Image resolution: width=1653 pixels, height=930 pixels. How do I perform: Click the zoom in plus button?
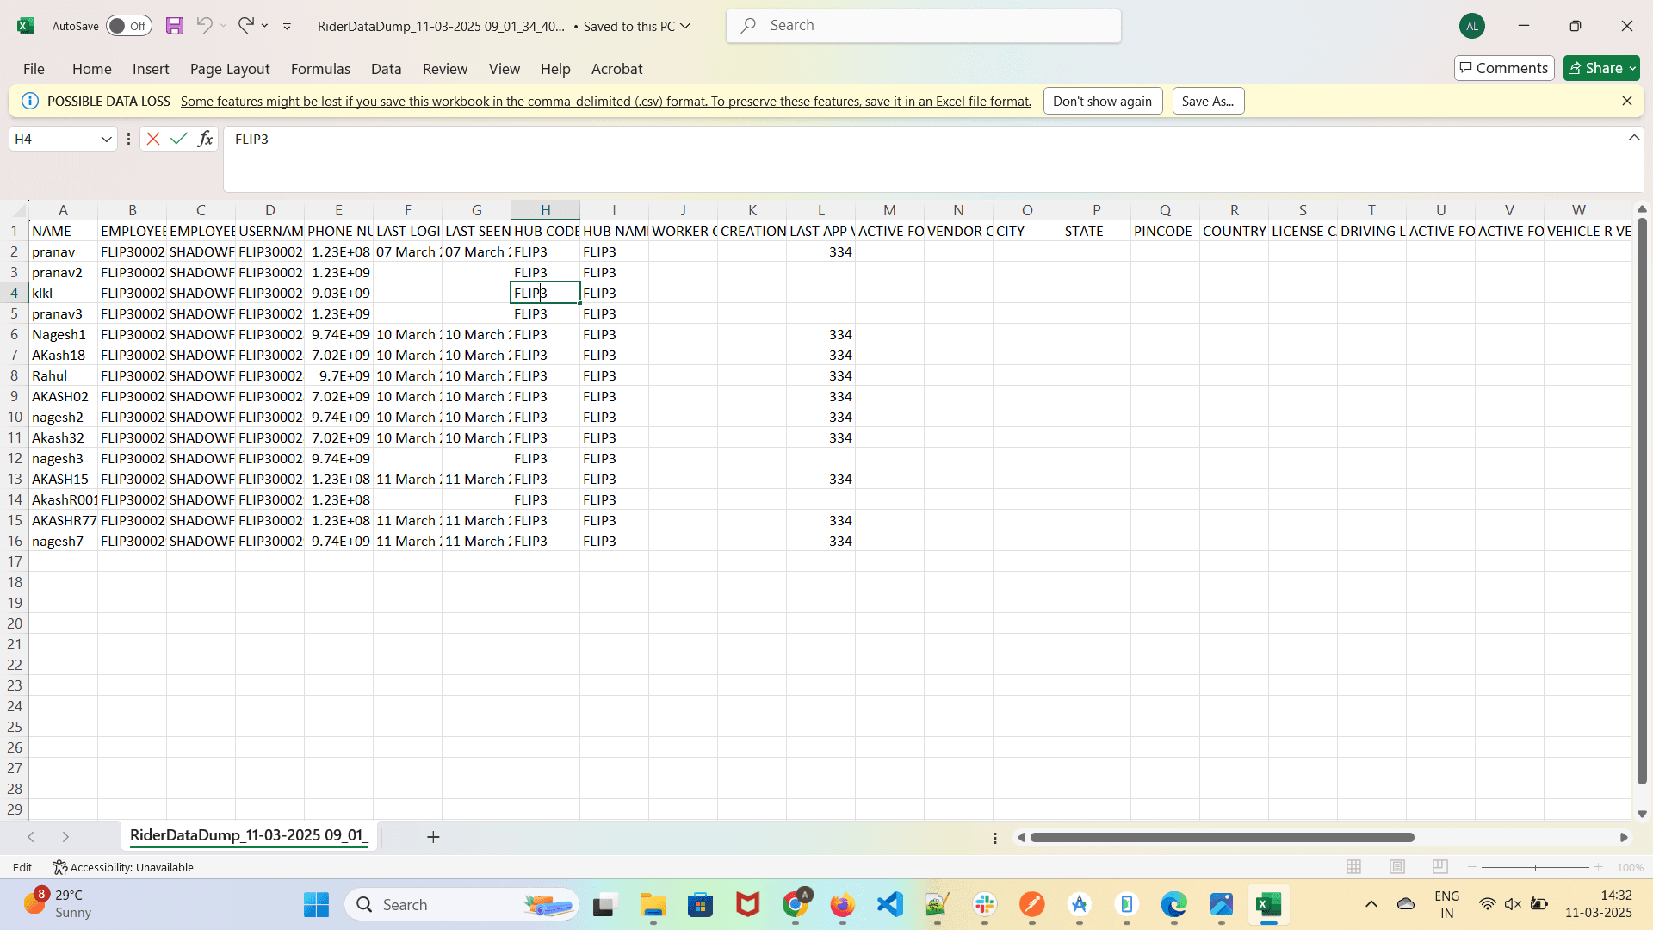pyautogui.click(x=1599, y=867)
